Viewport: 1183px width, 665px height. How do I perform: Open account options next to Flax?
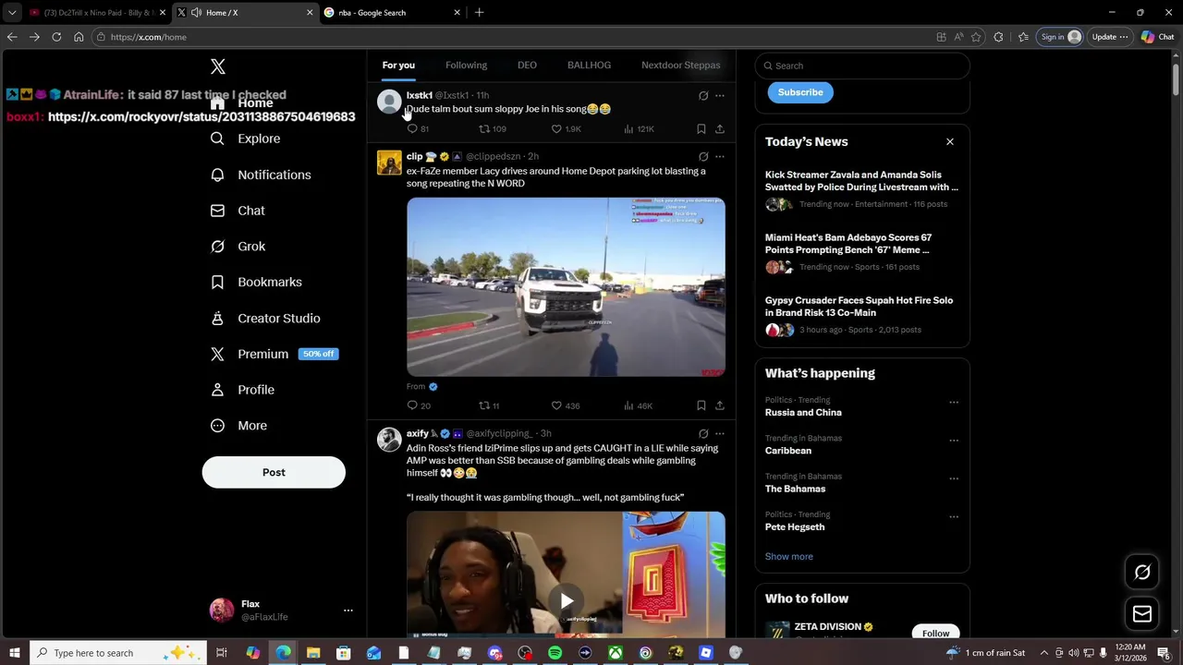[348, 611]
